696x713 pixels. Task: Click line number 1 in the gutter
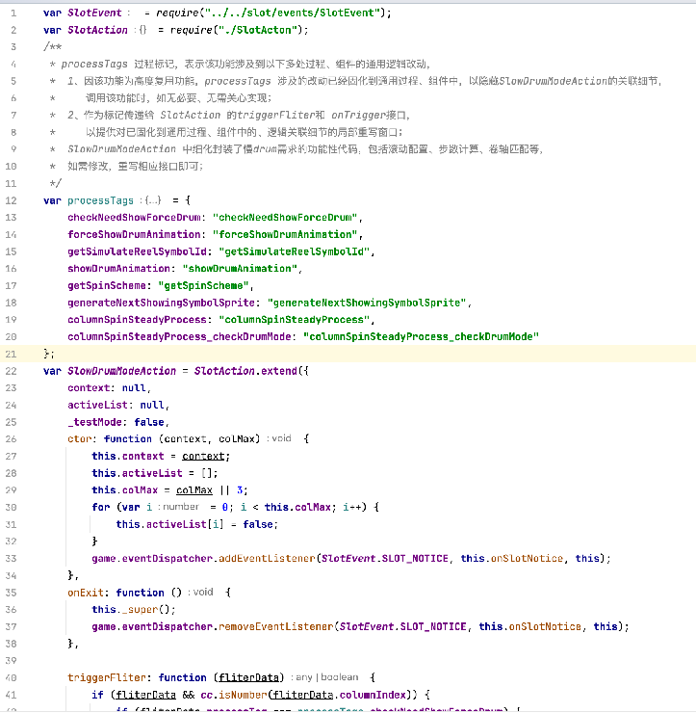coord(13,13)
